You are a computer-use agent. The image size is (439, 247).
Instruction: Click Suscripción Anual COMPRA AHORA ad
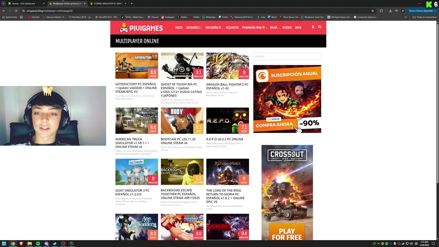(287, 99)
